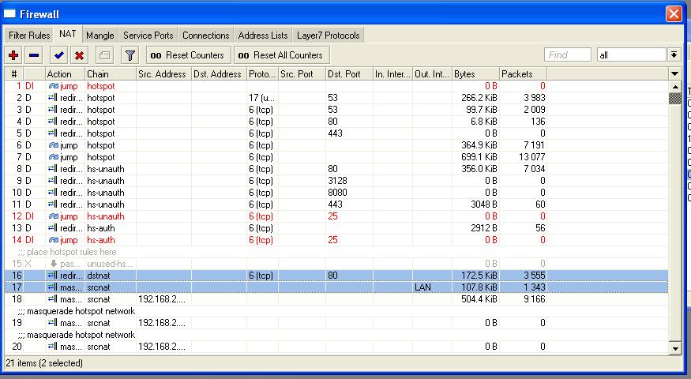The height and width of the screenshot is (379, 691).
Task: Sort by the Dst. Port column header
Action: 350,73
